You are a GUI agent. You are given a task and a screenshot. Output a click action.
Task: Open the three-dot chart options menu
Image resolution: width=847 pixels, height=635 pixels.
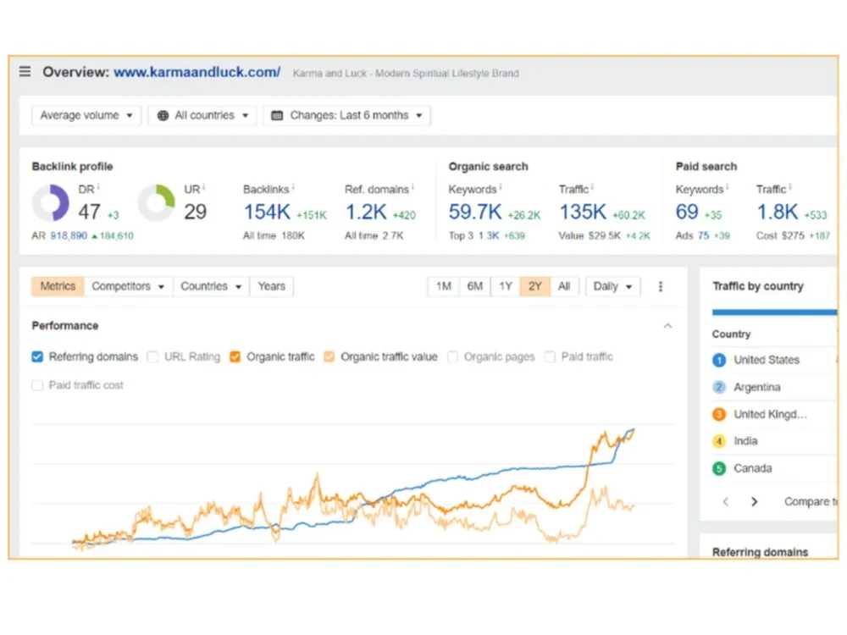(x=660, y=287)
